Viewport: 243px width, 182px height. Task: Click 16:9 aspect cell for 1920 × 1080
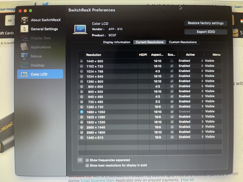158,117
